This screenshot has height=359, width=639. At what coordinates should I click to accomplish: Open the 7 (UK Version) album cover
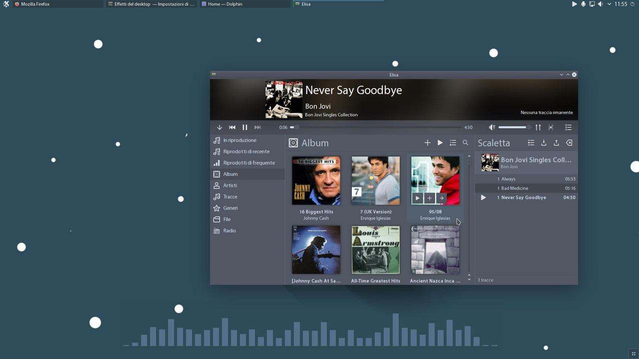tap(375, 180)
